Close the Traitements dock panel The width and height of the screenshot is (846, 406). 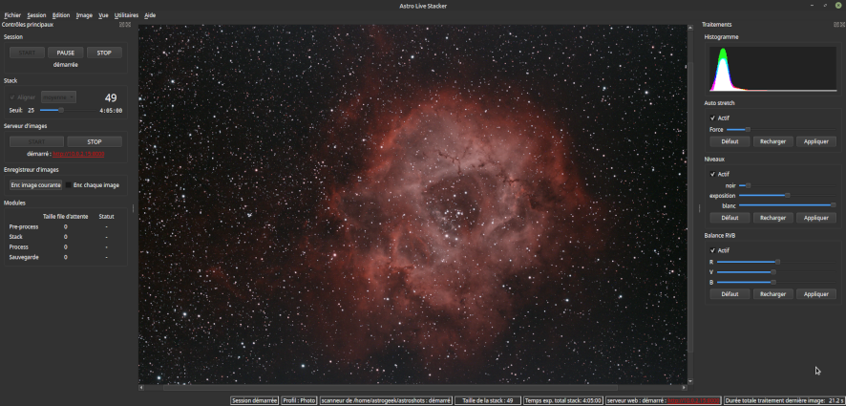841,25
